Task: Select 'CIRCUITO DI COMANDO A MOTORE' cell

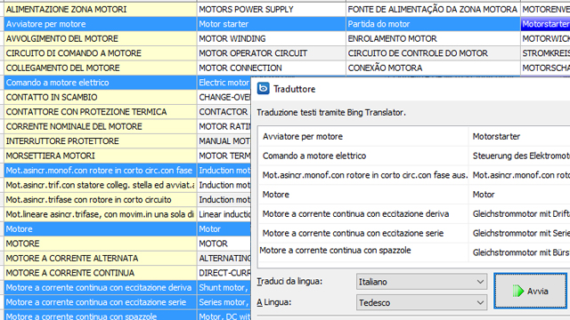Action: [x=101, y=53]
